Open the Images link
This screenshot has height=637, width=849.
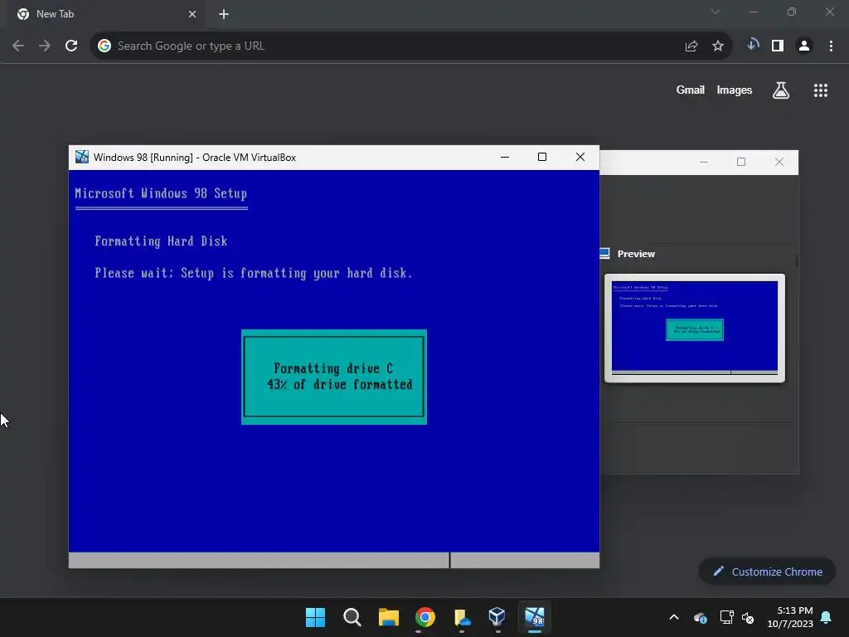point(735,90)
